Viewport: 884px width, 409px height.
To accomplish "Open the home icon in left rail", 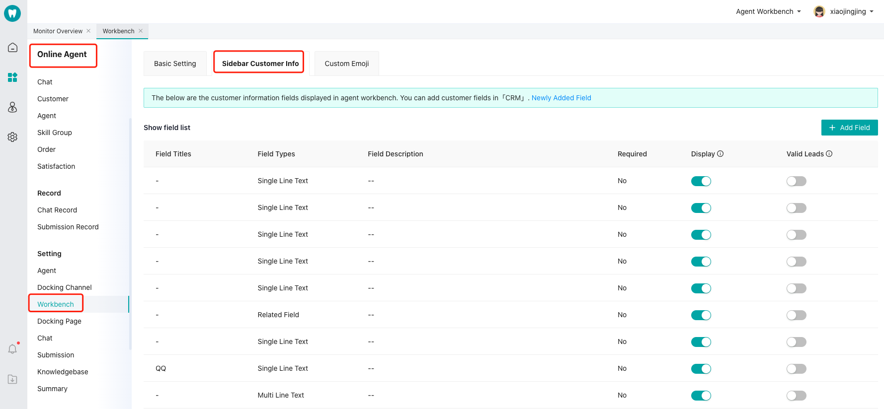I will tap(12, 48).
